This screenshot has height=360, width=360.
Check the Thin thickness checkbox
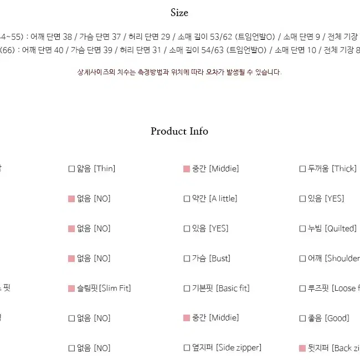(x=71, y=169)
